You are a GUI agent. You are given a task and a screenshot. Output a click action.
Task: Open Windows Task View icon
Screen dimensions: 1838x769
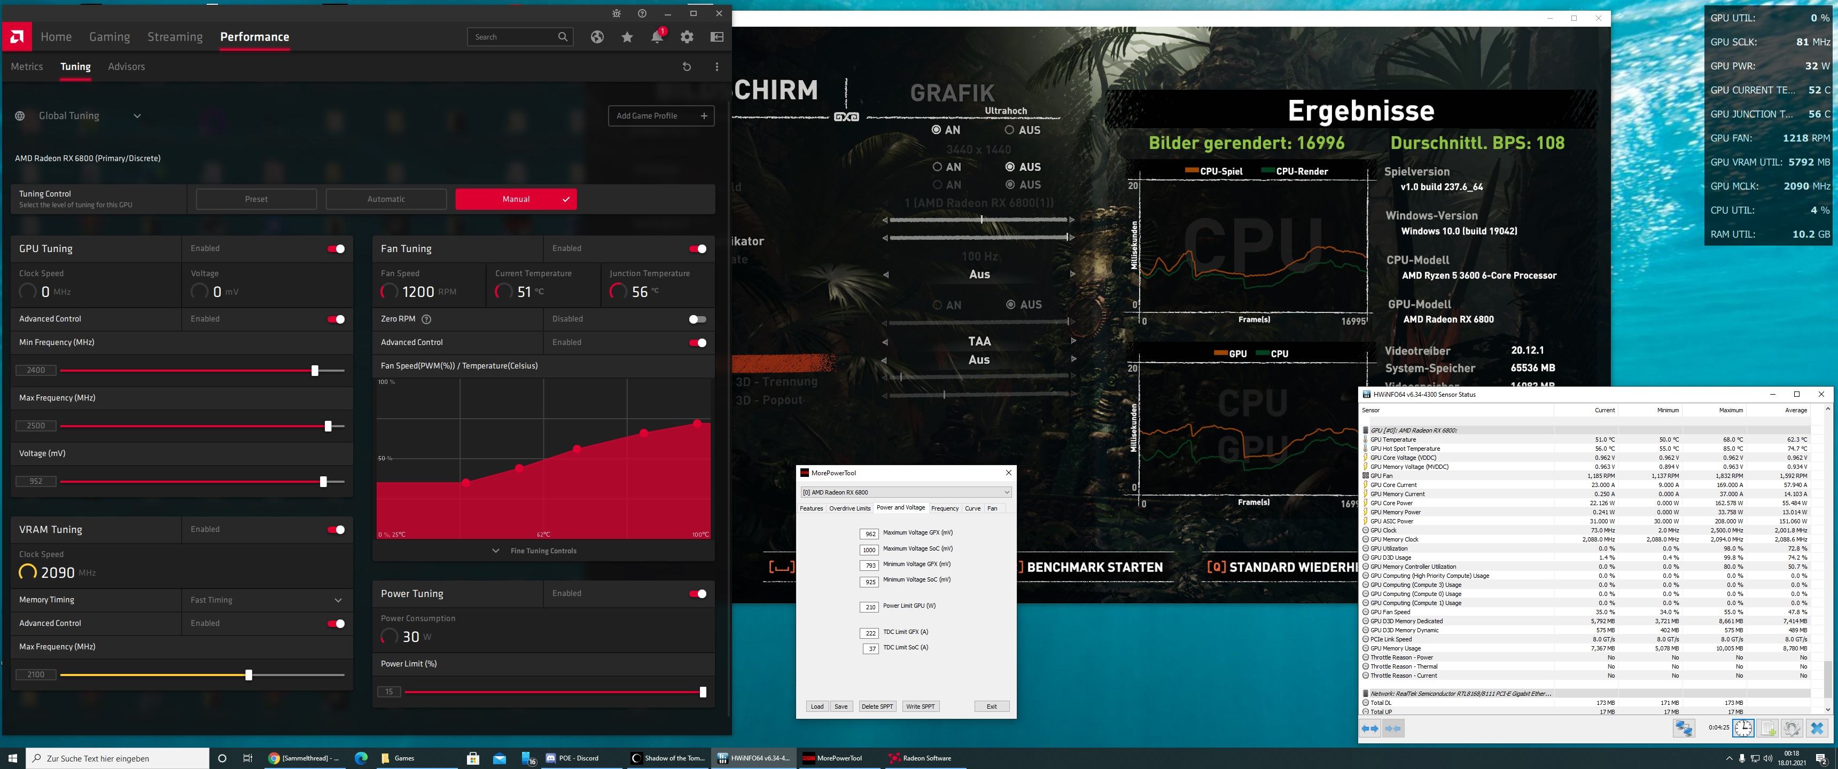247,758
